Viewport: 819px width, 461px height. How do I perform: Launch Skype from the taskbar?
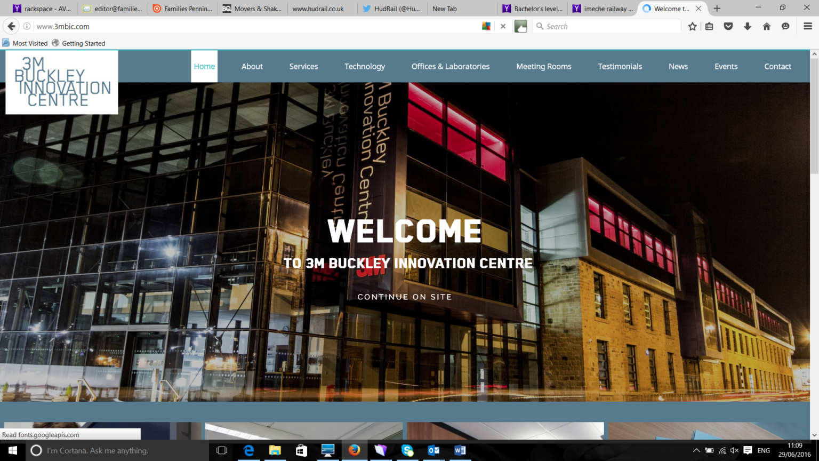pyautogui.click(x=407, y=451)
